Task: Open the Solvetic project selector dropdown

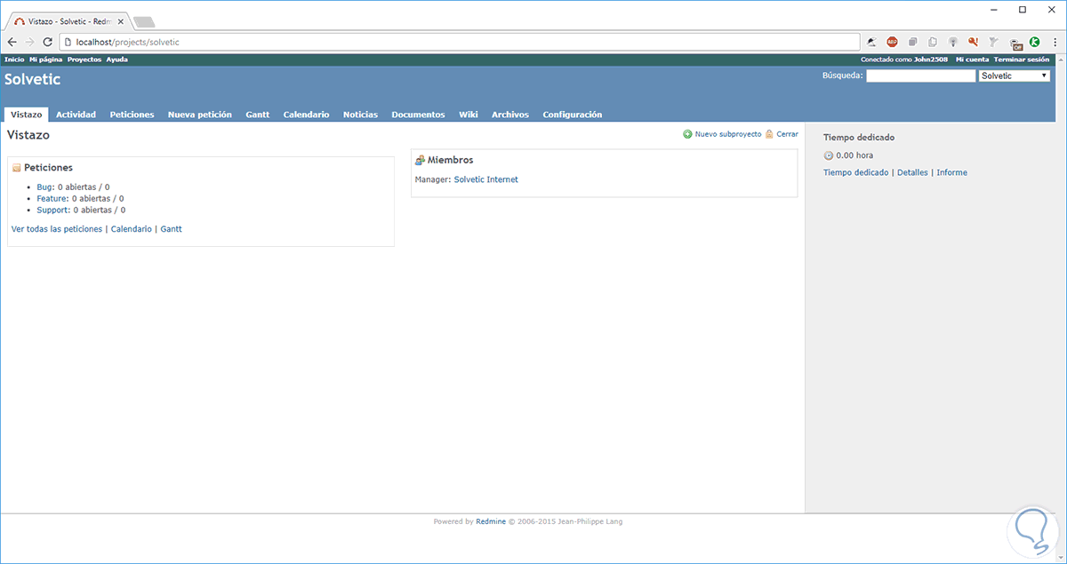Action: [1014, 75]
